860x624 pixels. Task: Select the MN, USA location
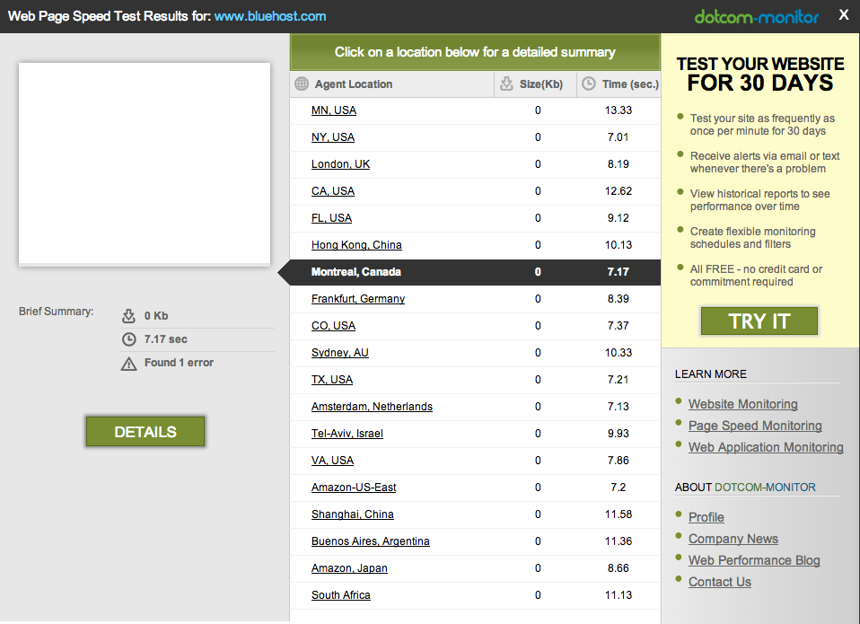(x=333, y=110)
